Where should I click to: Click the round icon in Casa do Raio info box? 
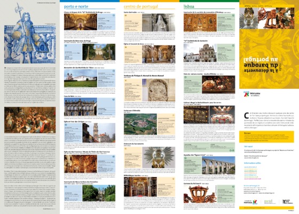click(x=114, y=100)
